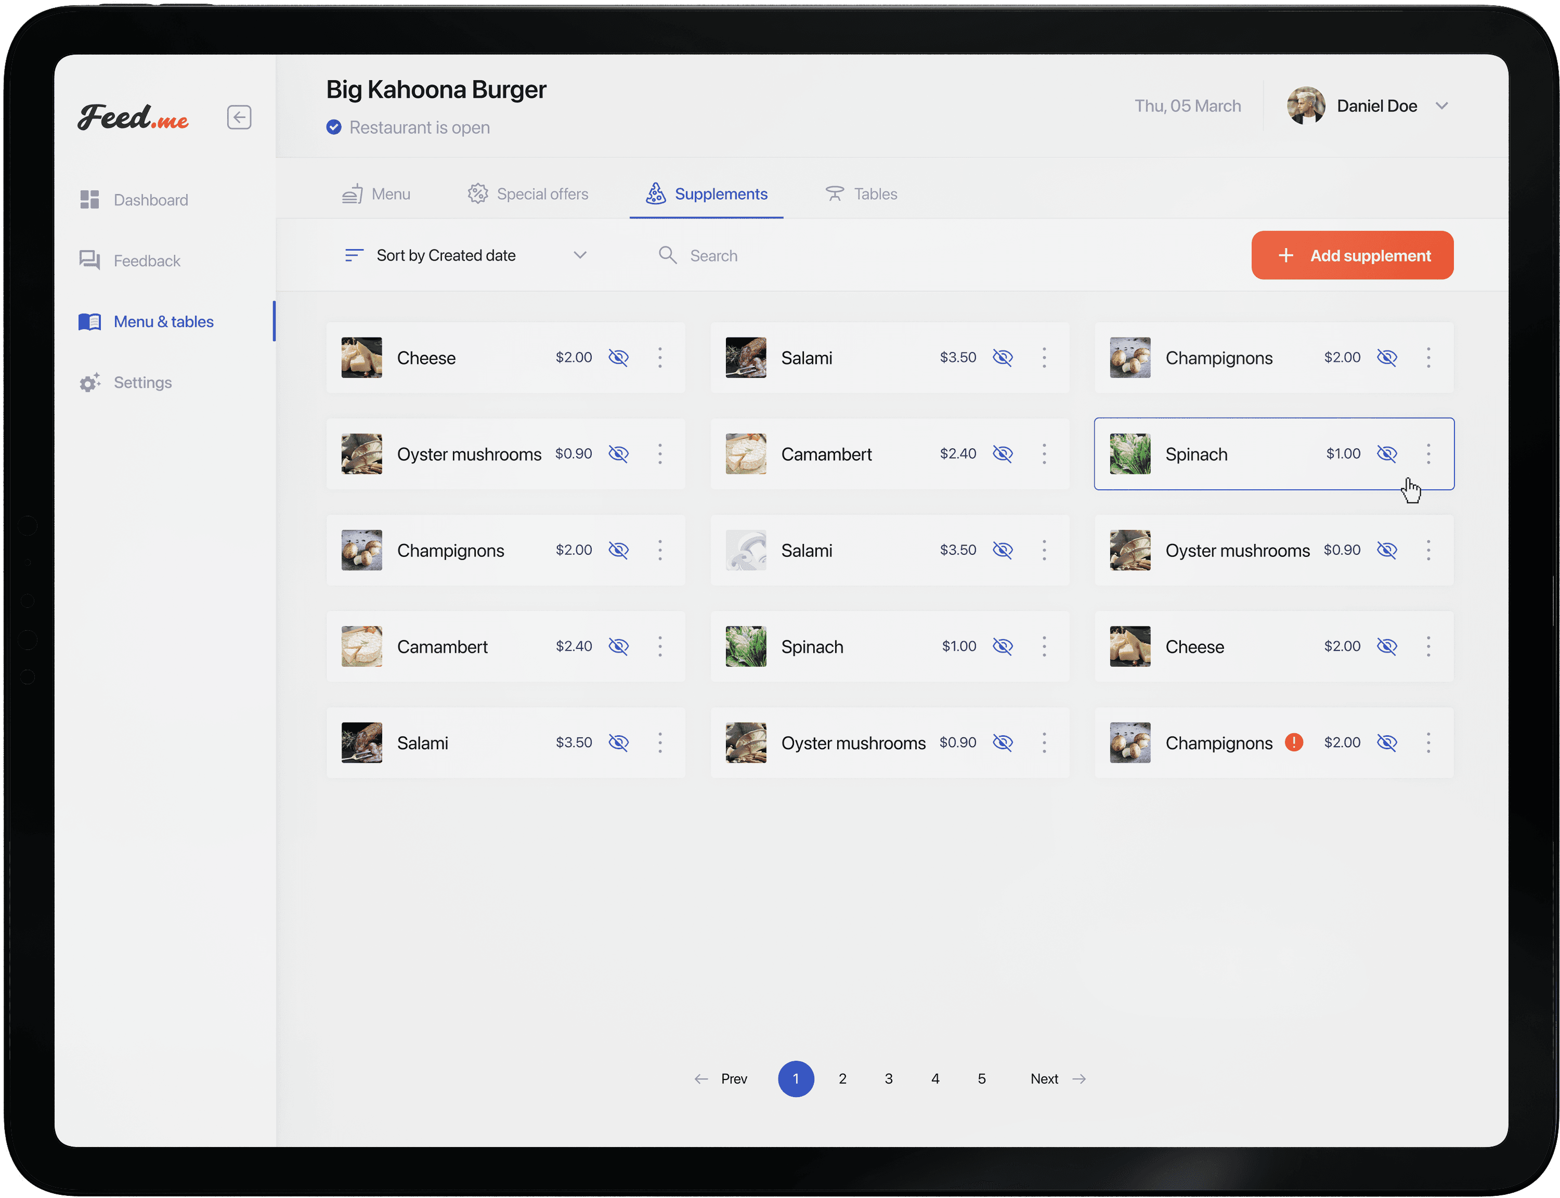Image resolution: width=1560 pixels, height=1198 pixels.
Task: Open the Sort by Created date dropdown
Action: [465, 255]
